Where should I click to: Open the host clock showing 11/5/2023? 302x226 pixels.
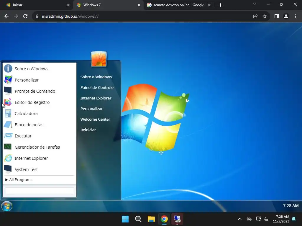pyautogui.click(x=281, y=219)
